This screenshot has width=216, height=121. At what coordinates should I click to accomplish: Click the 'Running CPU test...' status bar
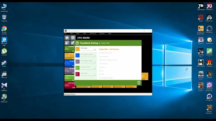108,94
